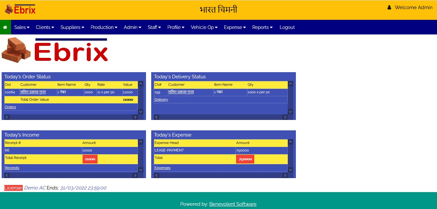Click the Today's Order Status heading

coord(28,77)
